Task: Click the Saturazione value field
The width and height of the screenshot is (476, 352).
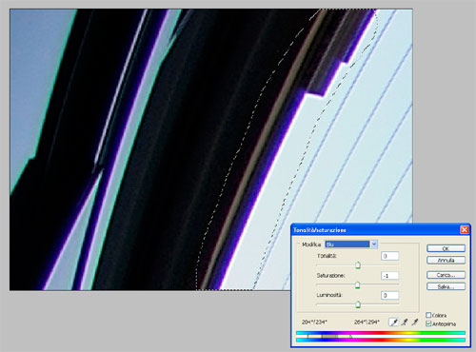Action: (389, 276)
